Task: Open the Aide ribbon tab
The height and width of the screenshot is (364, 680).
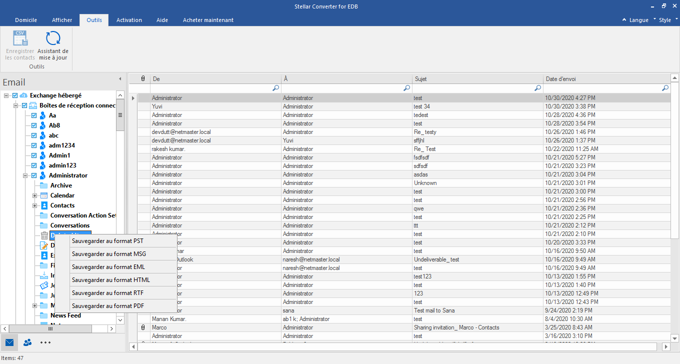Action: pos(162,20)
